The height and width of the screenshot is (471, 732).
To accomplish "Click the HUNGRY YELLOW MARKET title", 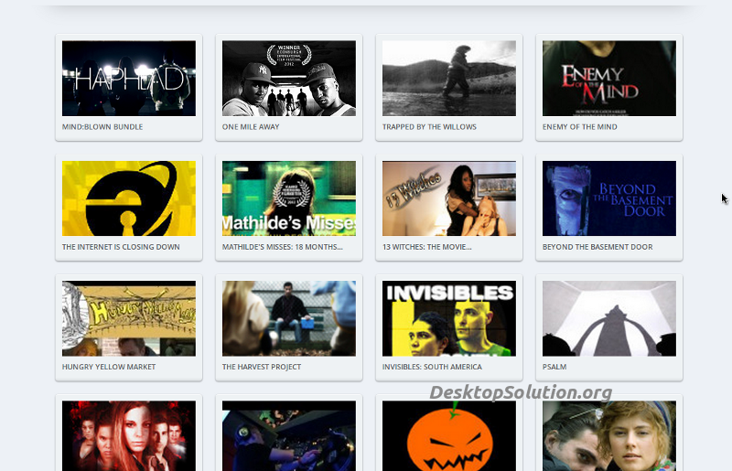I will click(x=109, y=367).
